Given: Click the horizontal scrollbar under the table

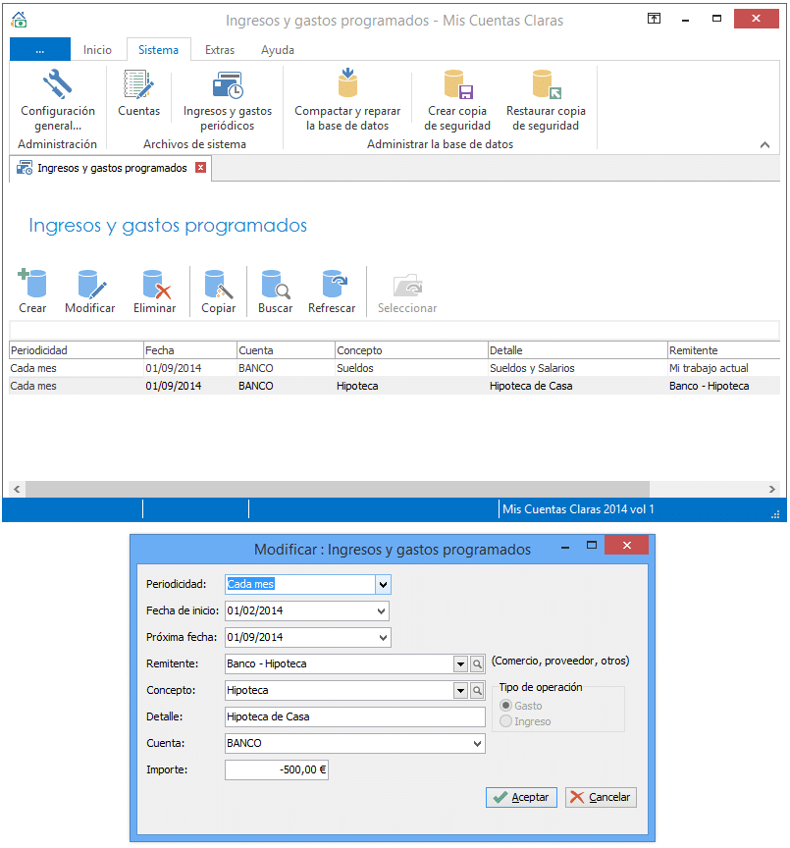Looking at the screenshot, I should 337,489.
